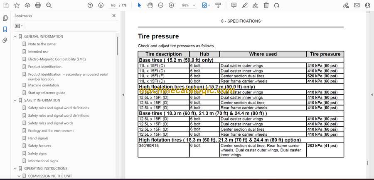Zoom in with plus icon
Screen dimensions: 374x180
click(171, 5)
